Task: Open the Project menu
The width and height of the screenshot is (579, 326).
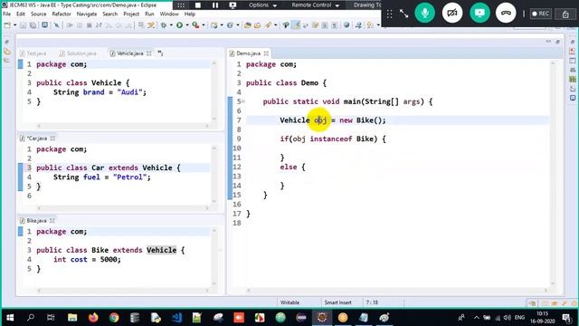Action: coord(131,14)
